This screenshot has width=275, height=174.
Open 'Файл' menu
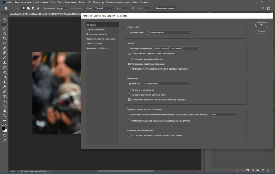tap(10, 2)
